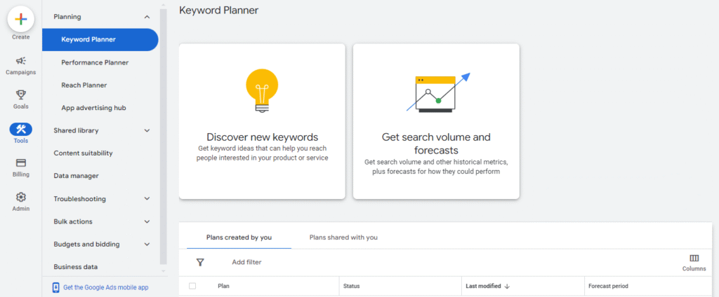Image resolution: width=719 pixels, height=297 pixels.
Task: Click the Last modified sort arrow
Action: point(507,286)
